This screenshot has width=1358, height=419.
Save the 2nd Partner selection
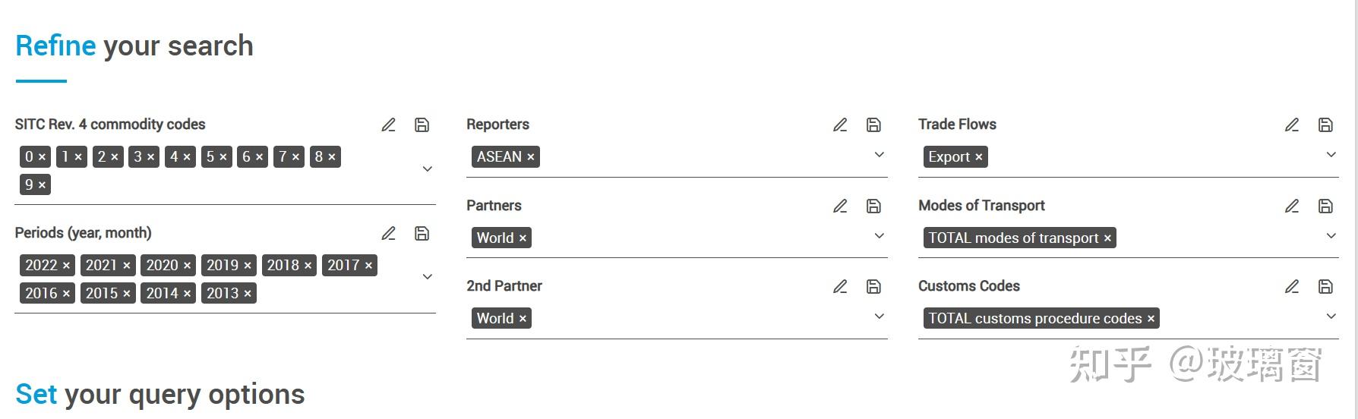pos(874,287)
